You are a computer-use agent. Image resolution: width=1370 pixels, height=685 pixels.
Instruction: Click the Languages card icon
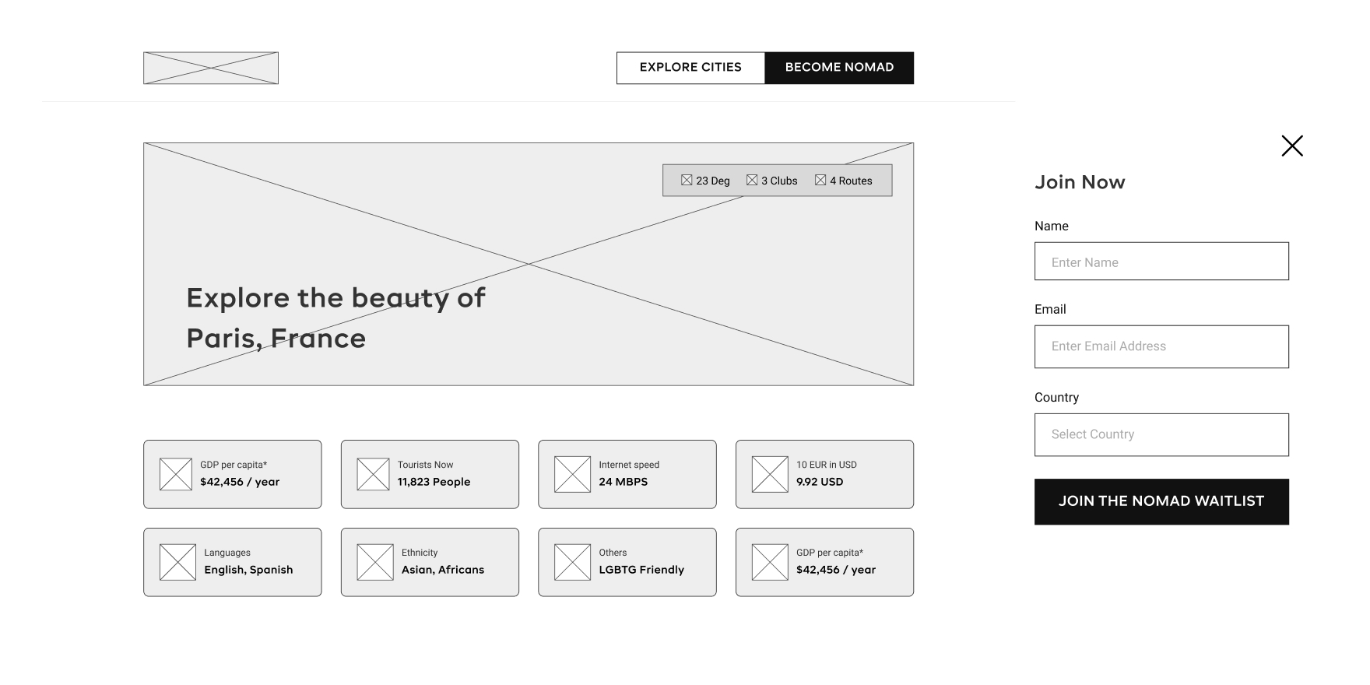177,562
